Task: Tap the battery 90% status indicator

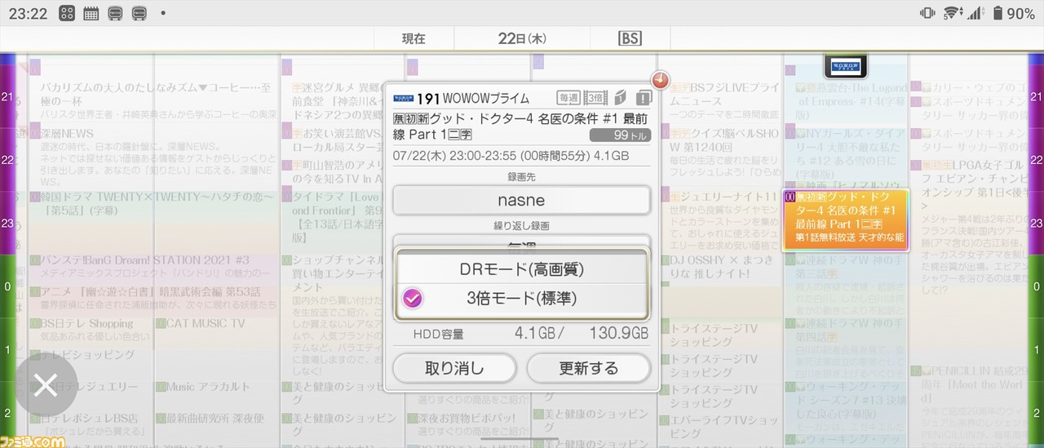Action: tap(1012, 13)
